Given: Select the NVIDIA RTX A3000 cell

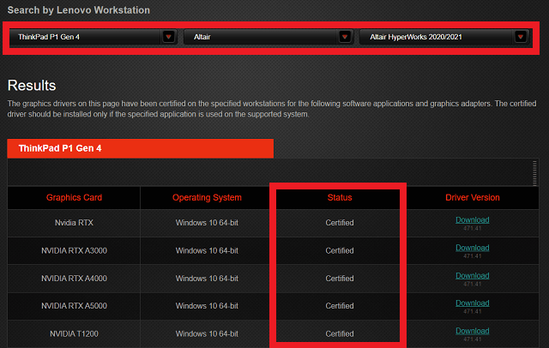Looking at the screenshot, I should (x=74, y=251).
